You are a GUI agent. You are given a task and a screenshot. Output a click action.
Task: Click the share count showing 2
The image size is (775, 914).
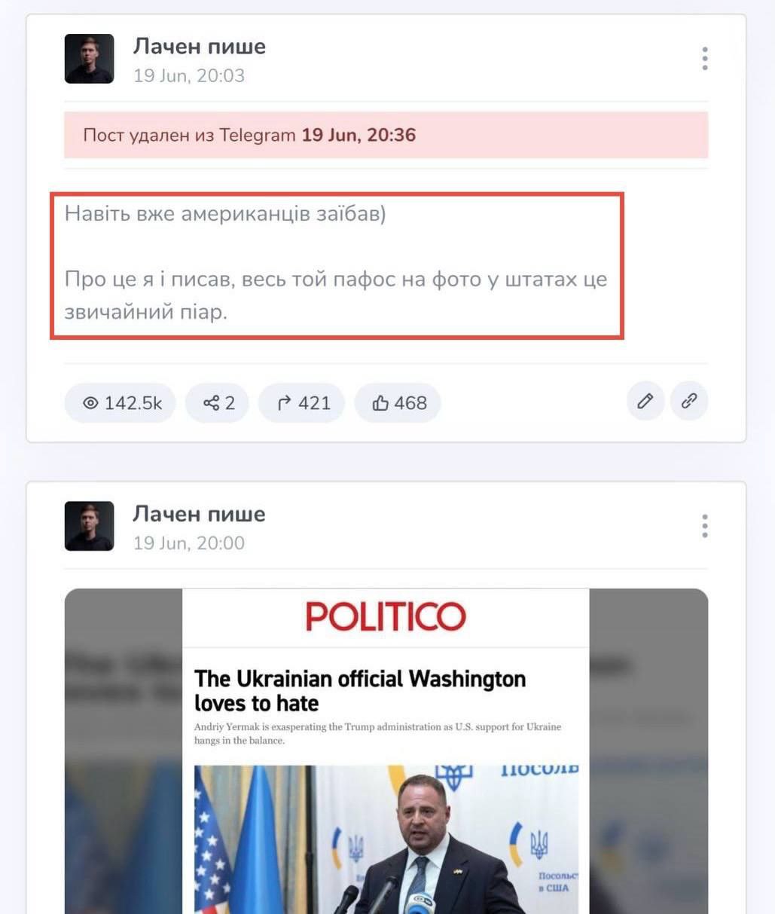point(217,403)
